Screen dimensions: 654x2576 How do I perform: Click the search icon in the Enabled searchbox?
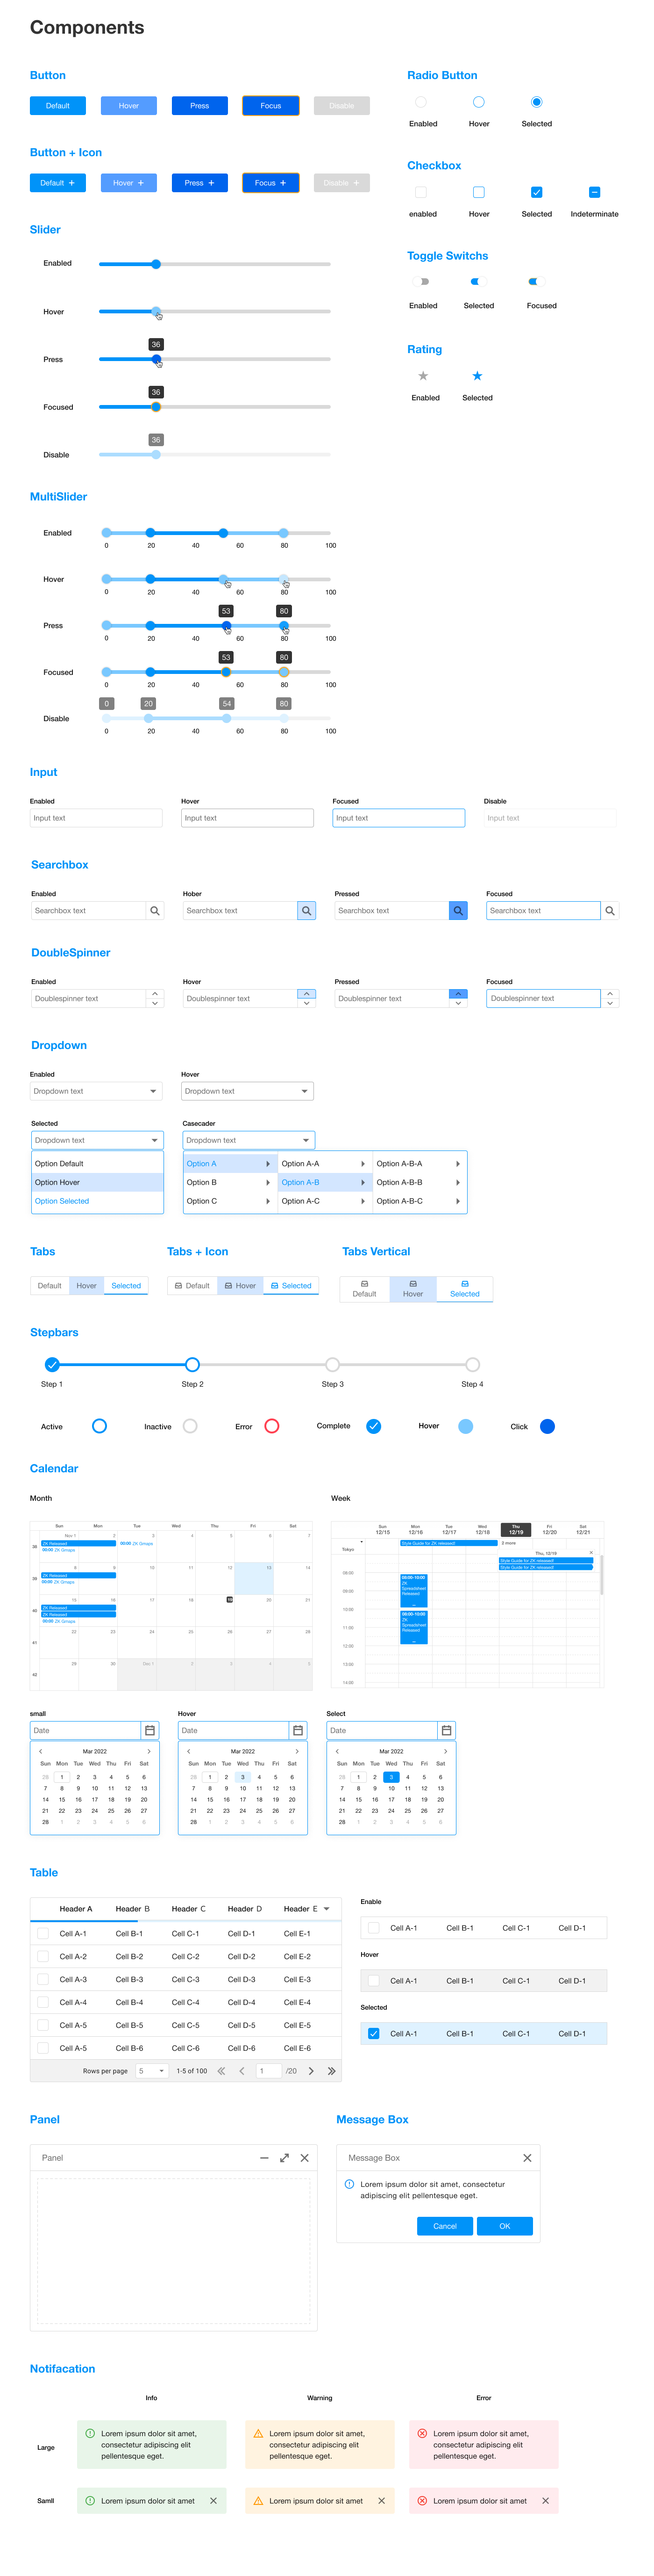(155, 911)
